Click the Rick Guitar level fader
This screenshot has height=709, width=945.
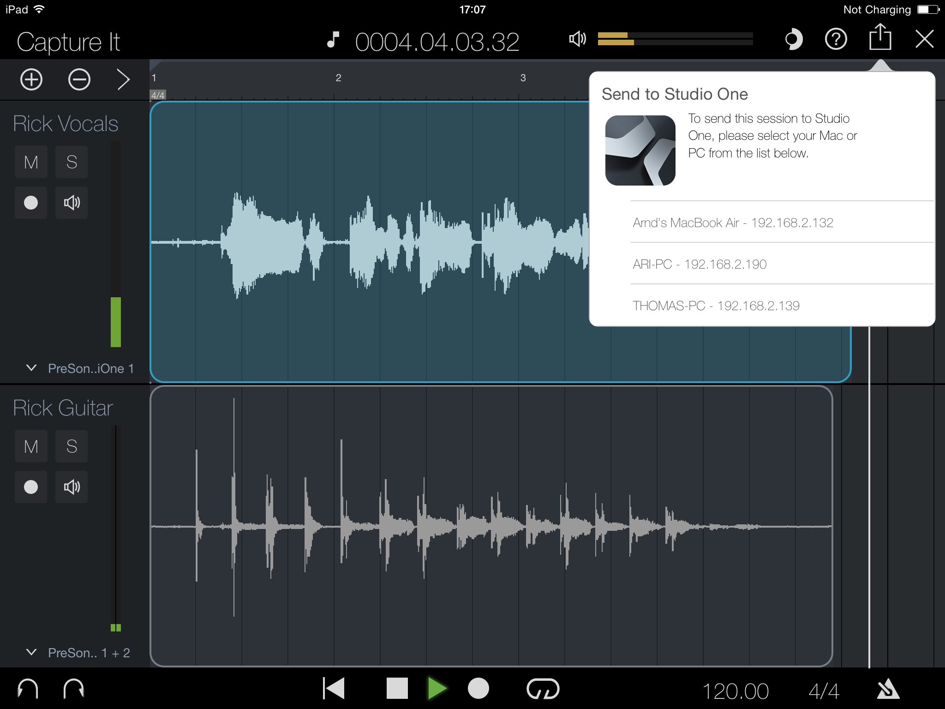pos(116,529)
